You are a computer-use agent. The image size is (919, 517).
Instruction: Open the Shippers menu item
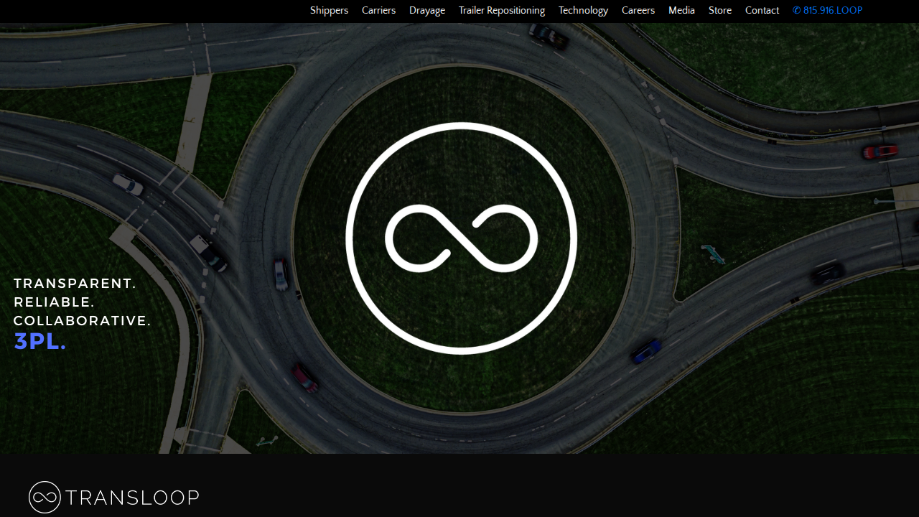coord(329,11)
